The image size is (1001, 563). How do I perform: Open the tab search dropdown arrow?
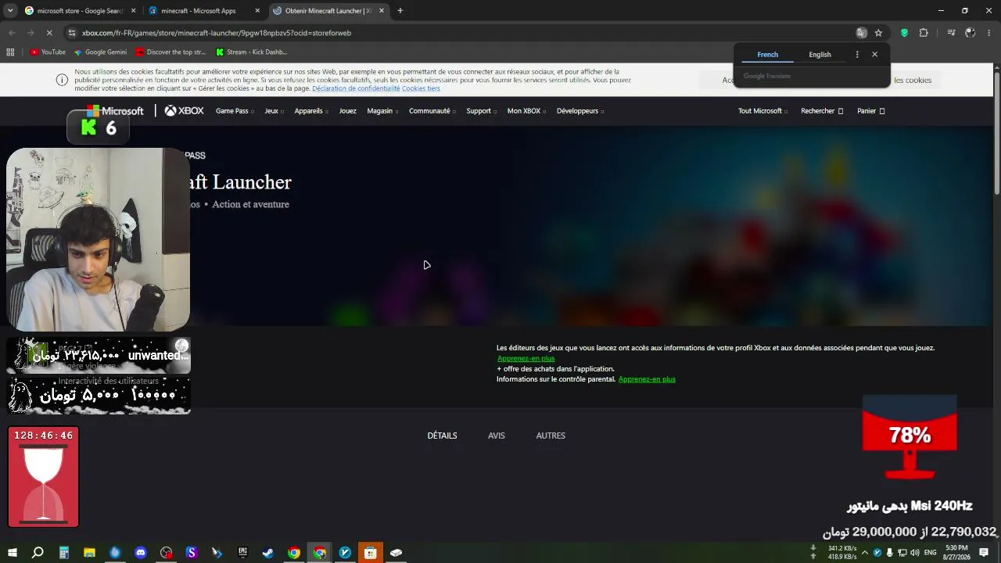[x=10, y=11]
